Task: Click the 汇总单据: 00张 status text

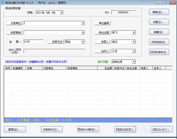Action: pos(28,120)
